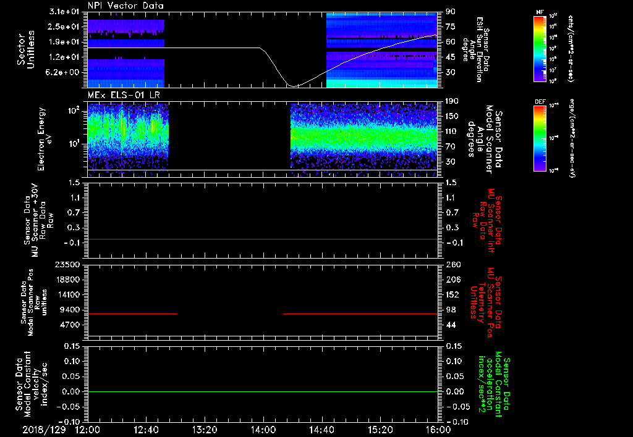Click the 14:00 time tick label
This screenshot has width=633, height=437.
[x=263, y=430]
